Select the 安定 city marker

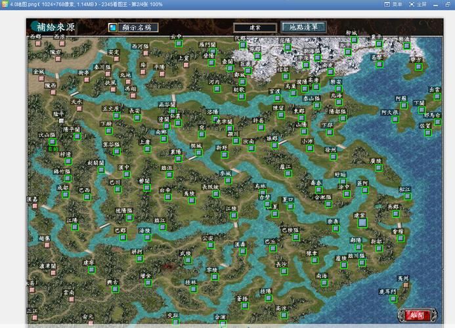coord(116,59)
